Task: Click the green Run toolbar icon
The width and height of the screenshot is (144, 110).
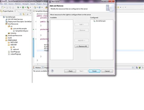Action: (x=23, y=7)
